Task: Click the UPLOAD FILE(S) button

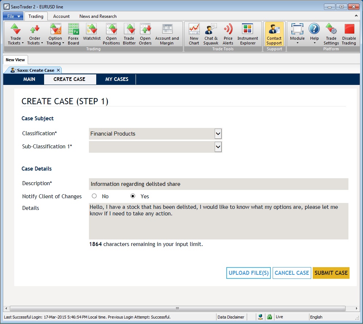Action: (x=249, y=273)
